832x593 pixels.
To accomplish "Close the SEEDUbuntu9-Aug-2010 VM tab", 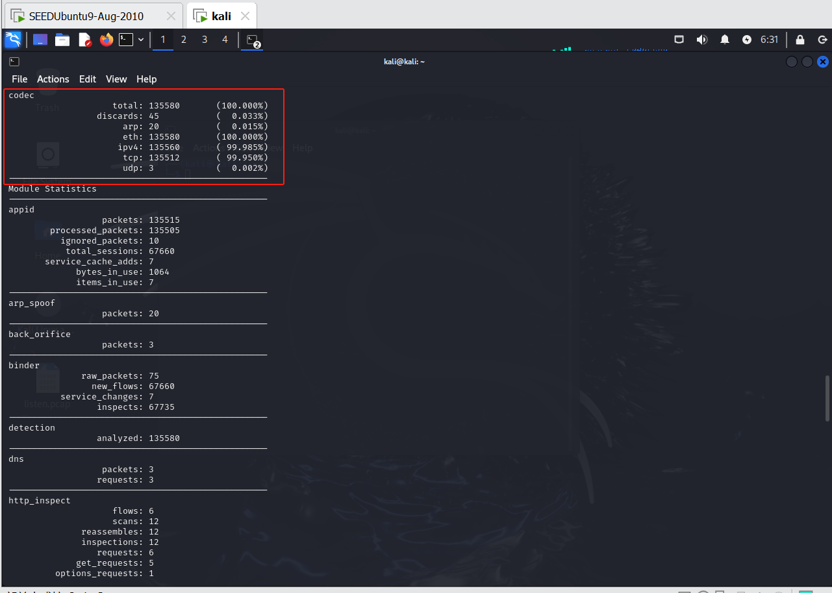I will (171, 16).
